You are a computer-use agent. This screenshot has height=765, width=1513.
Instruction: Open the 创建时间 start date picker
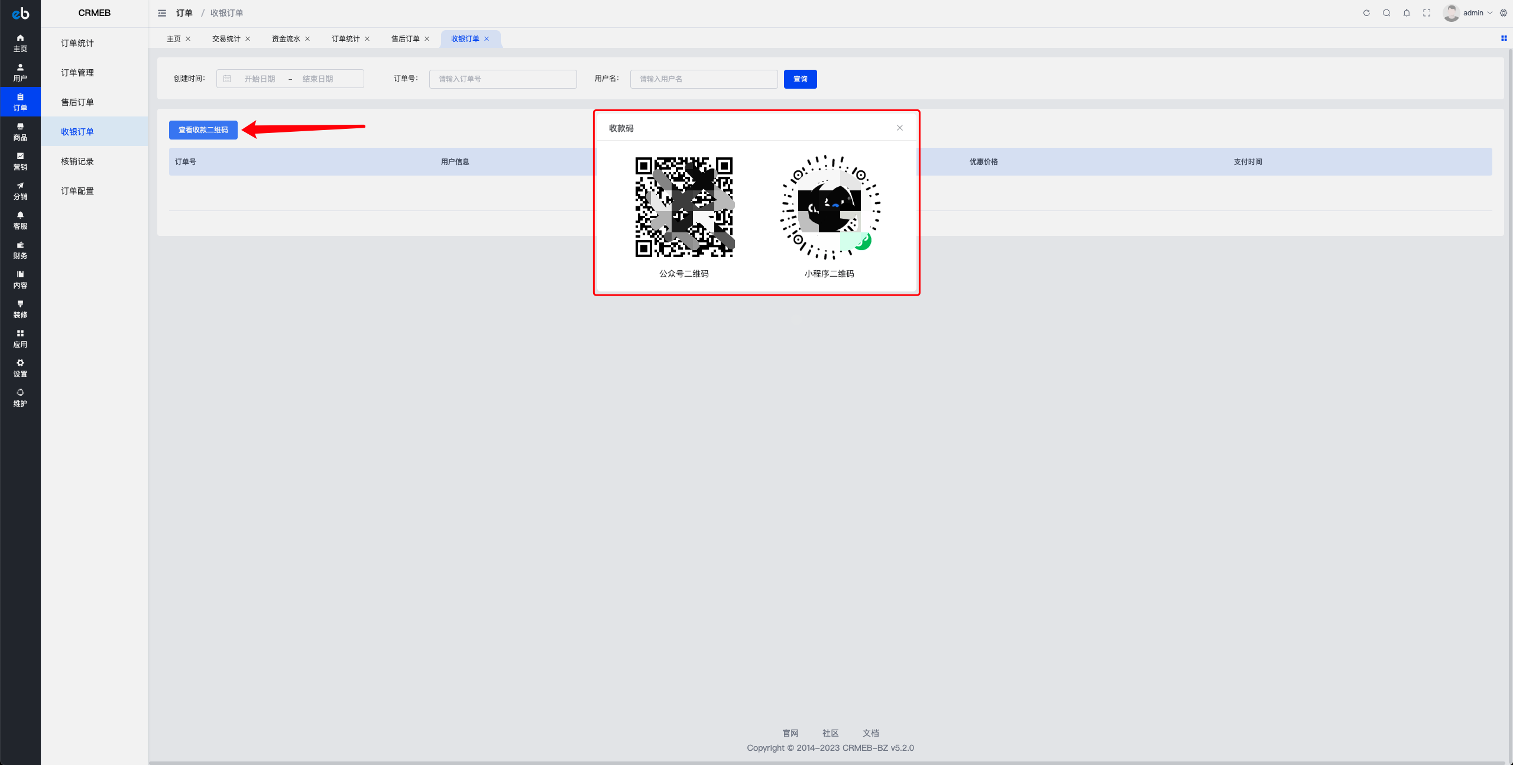tap(260, 79)
